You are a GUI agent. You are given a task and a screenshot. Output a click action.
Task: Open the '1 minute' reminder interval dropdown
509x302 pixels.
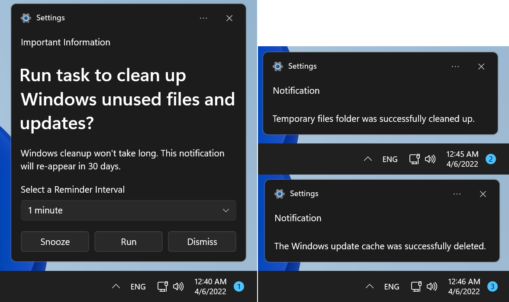129,210
